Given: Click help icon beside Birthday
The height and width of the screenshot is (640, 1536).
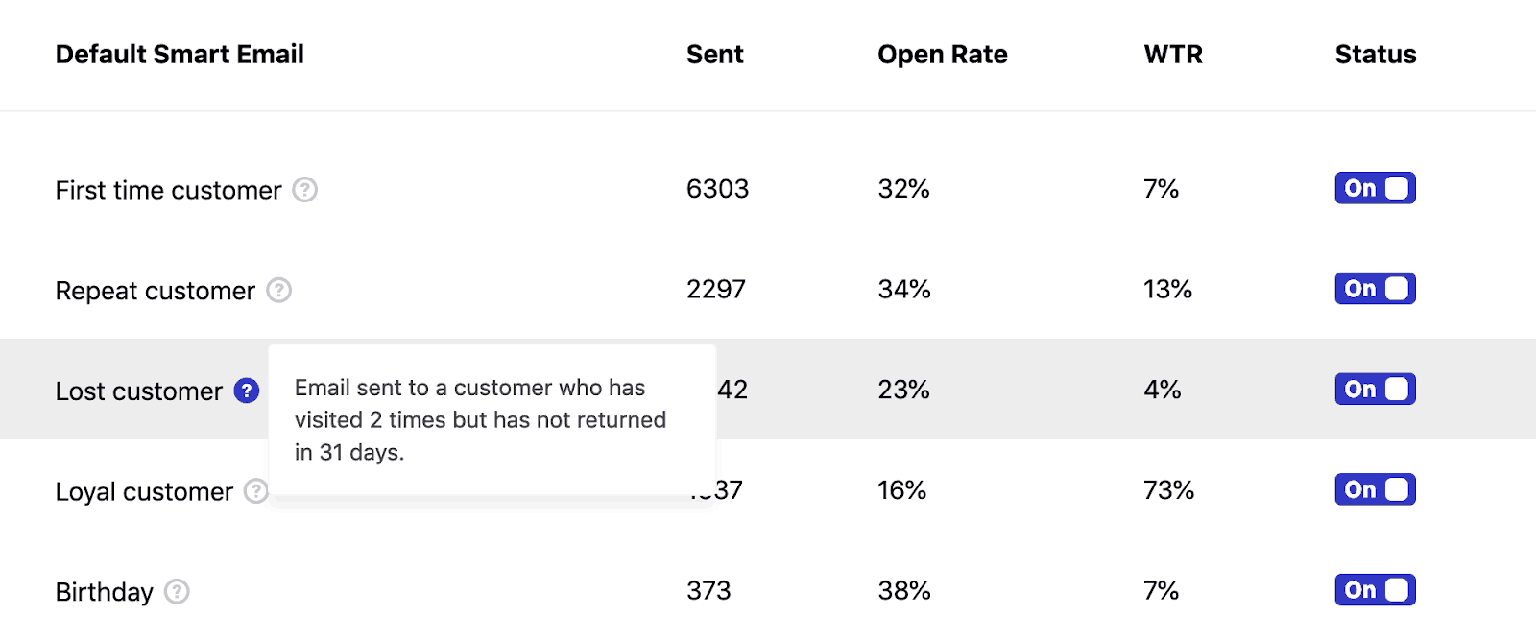Looking at the screenshot, I should 177,591.
